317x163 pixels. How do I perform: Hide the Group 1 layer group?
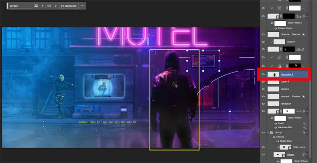click(263, 133)
